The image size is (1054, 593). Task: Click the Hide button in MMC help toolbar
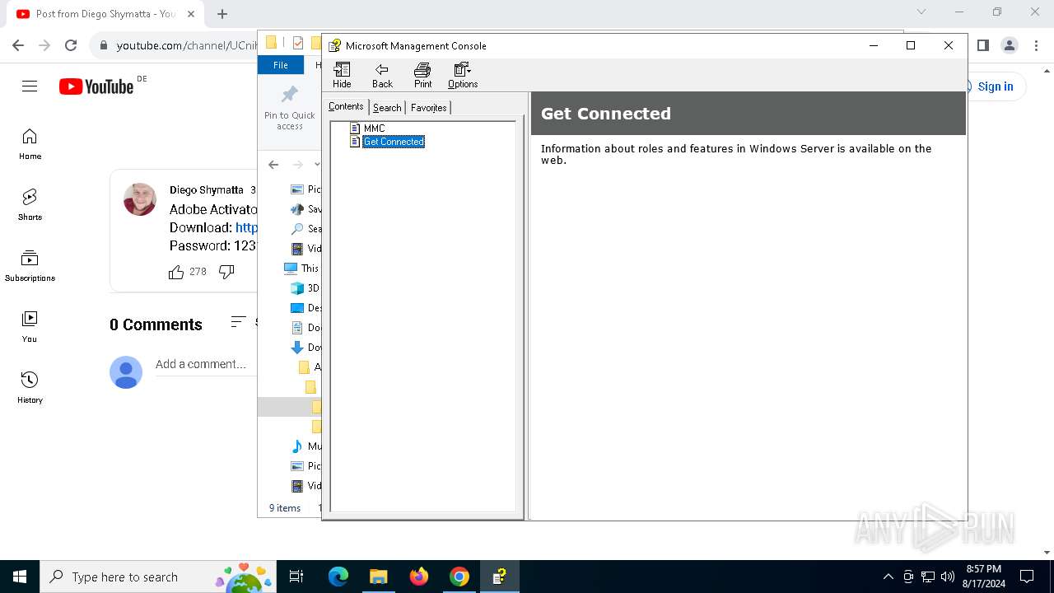tap(342, 75)
